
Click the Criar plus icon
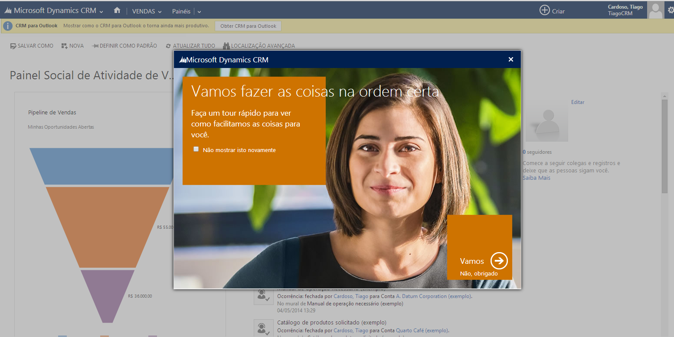point(544,10)
